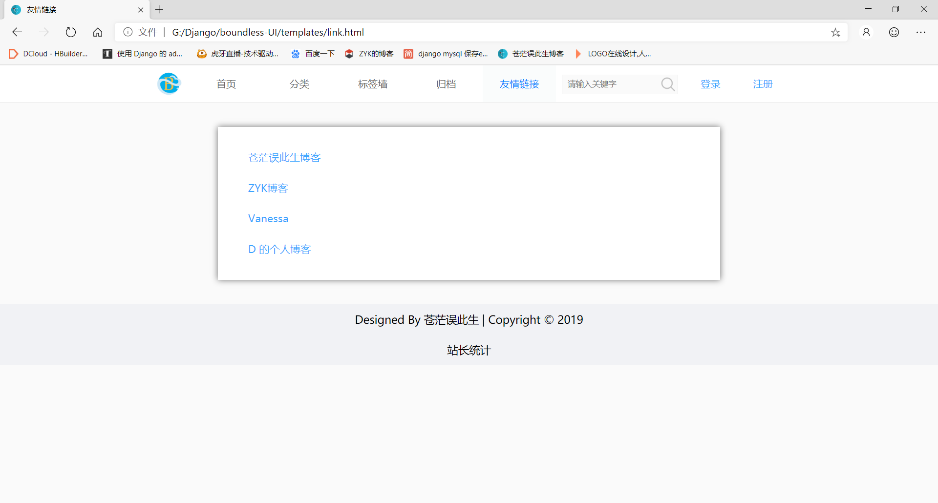Image resolution: width=938 pixels, height=503 pixels.
Task: Select 标签墙 in navigation bar
Action: [x=373, y=84]
